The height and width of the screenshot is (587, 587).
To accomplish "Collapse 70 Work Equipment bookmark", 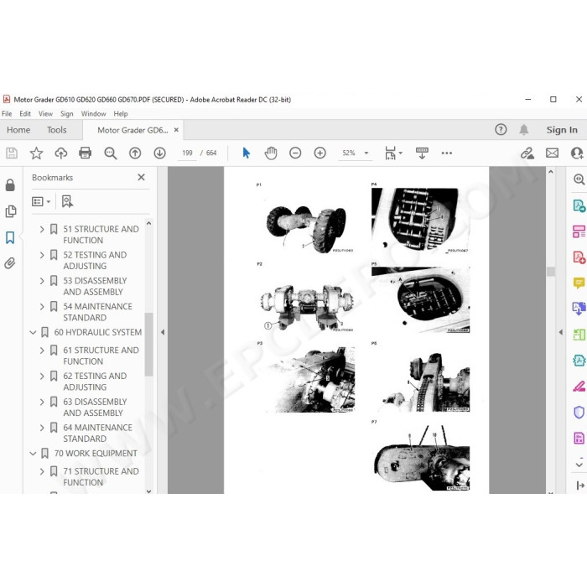I will pyautogui.click(x=33, y=453).
